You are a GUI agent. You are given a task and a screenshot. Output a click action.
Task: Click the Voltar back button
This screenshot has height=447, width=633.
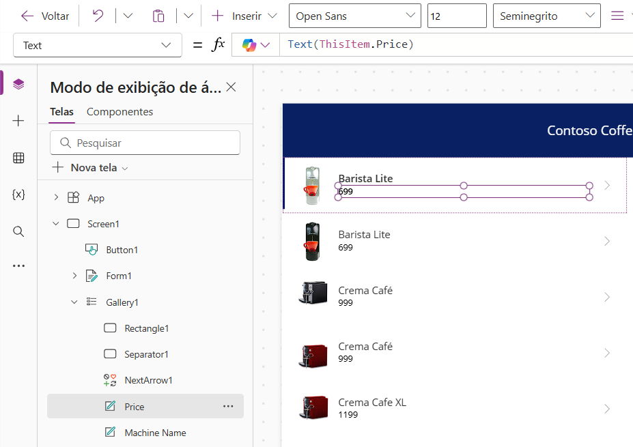click(x=44, y=15)
